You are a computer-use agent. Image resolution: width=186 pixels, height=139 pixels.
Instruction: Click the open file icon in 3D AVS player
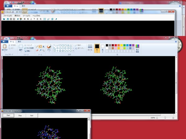(4, 19)
